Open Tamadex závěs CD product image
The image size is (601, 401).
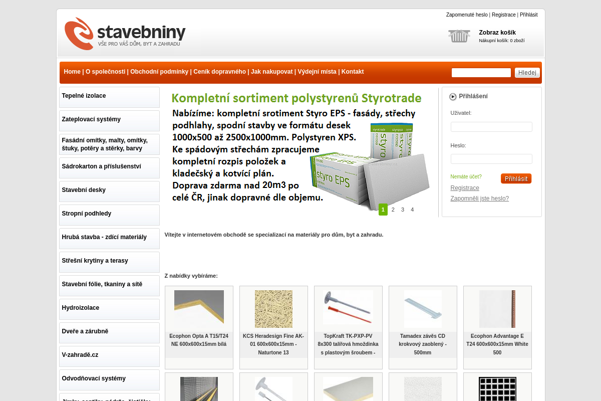pos(423,309)
